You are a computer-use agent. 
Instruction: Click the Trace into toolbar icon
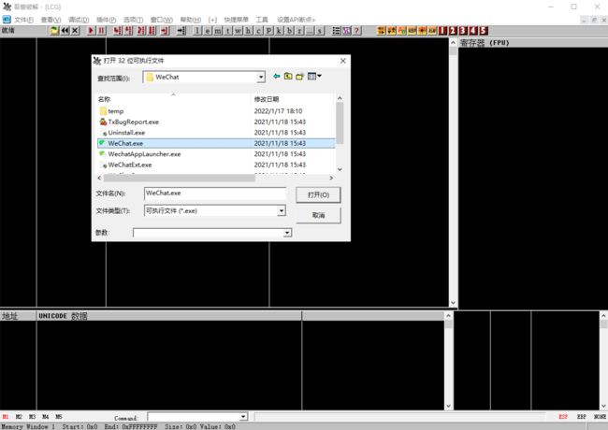(141, 31)
